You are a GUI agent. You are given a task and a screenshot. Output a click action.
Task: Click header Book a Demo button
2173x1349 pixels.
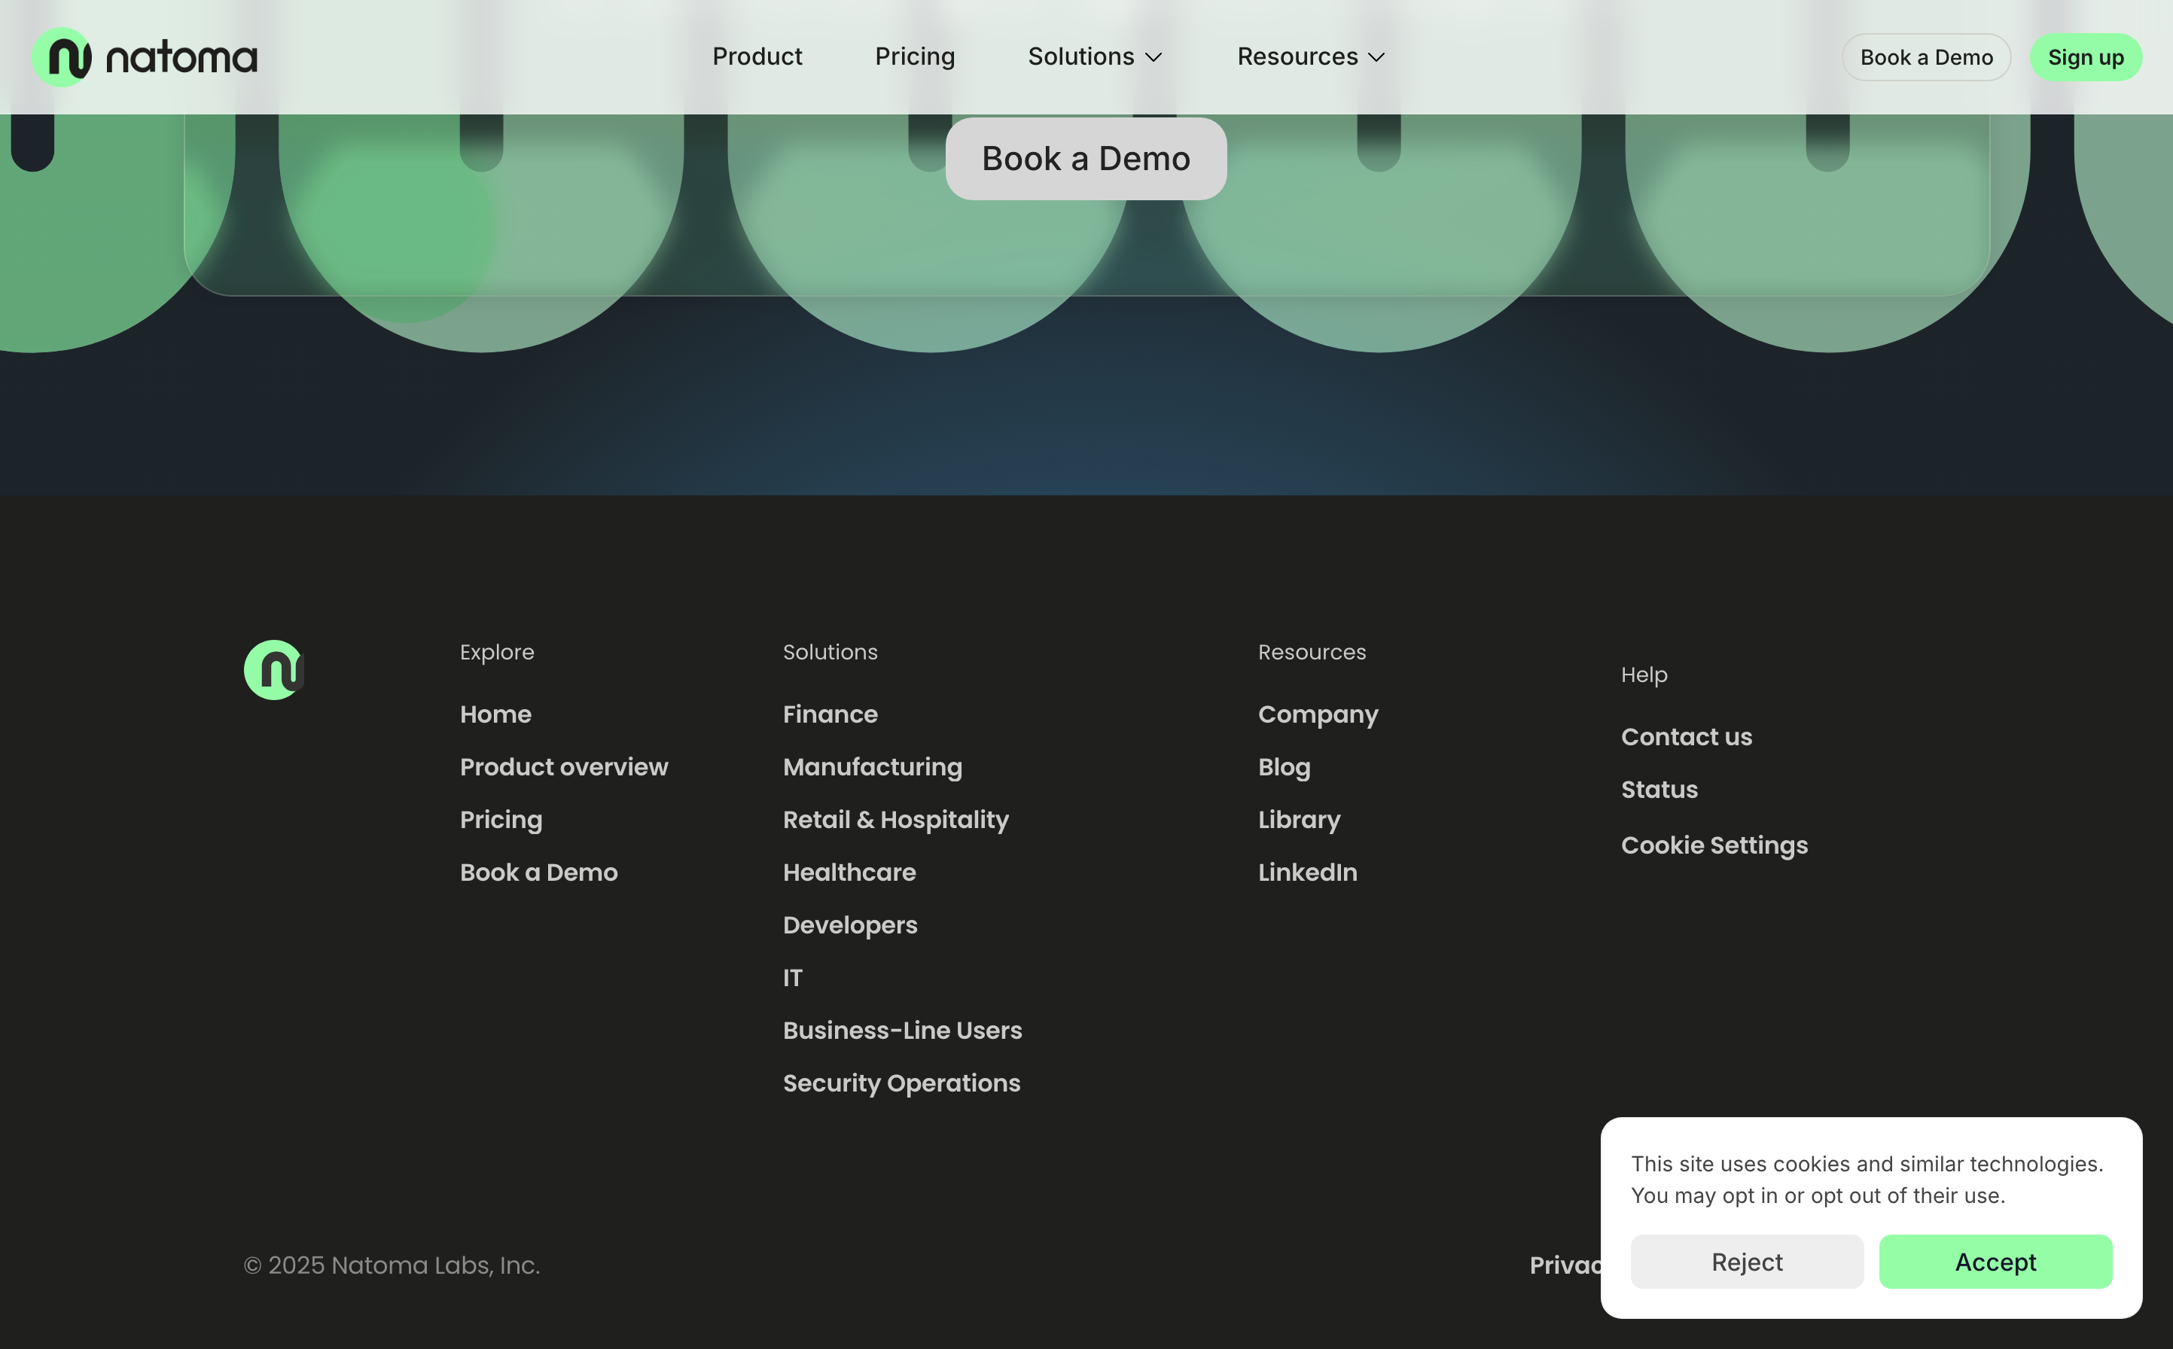coord(1926,57)
